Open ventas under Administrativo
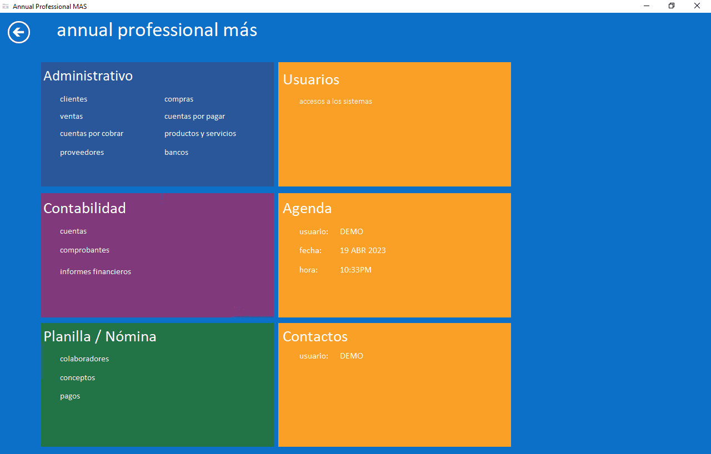The width and height of the screenshot is (711, 454). point(71,117)
